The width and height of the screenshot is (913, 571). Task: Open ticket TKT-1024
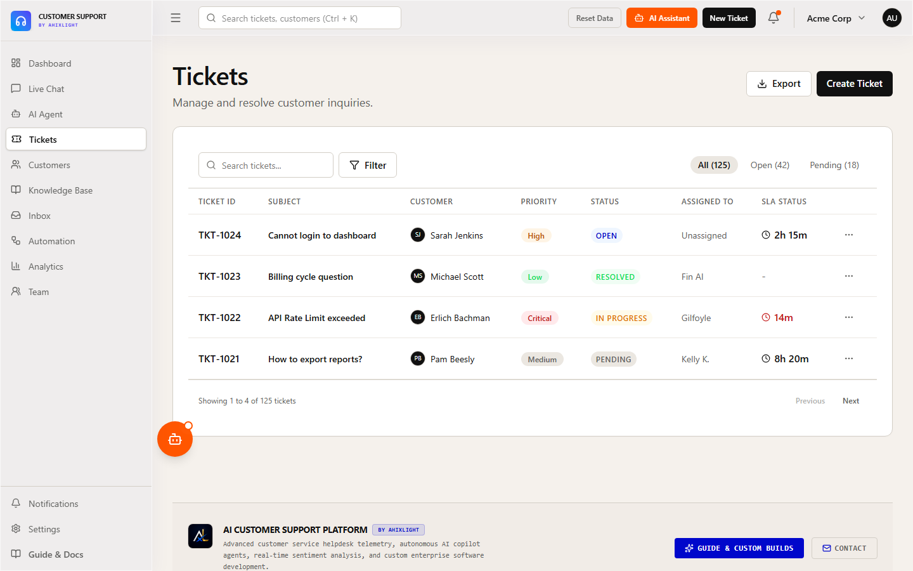click(219, 235)
